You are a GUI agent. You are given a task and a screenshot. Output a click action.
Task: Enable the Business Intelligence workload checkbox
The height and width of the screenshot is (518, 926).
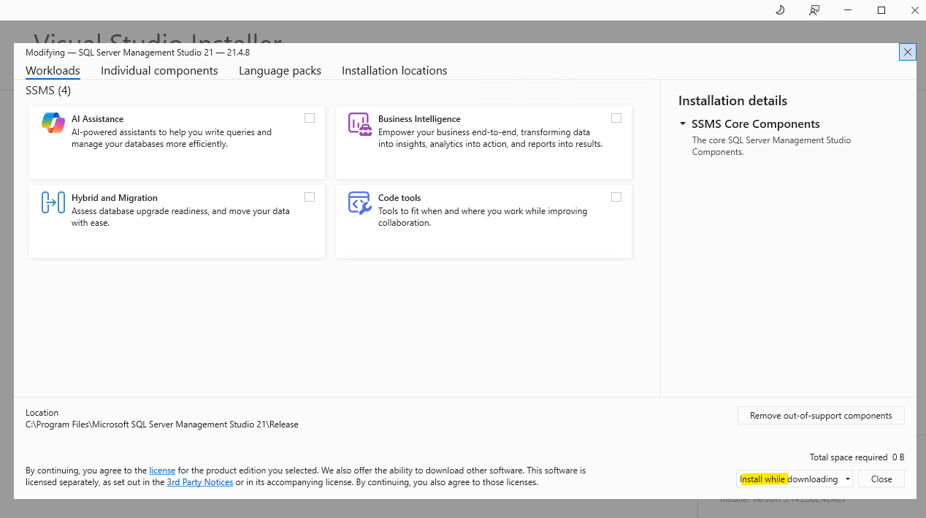click(x=616, y=118)
